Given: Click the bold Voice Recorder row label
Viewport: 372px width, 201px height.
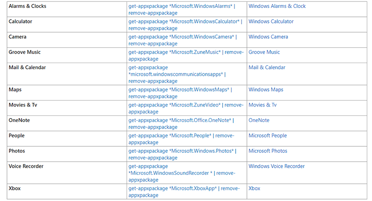Looking at the screenshot, I should pos(27,166).
